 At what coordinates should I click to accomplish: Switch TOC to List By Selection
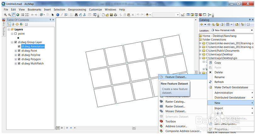pos(21,24)
